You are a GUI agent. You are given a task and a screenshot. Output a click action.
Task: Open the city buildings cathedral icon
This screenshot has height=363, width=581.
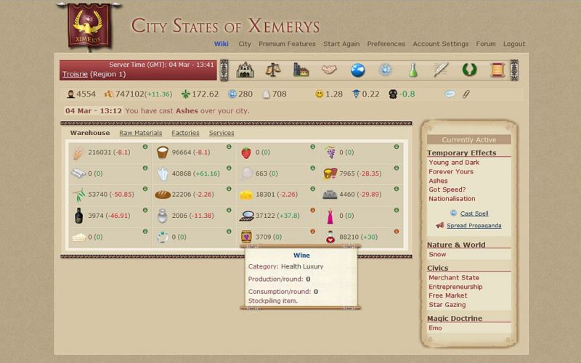pos(245,70)
